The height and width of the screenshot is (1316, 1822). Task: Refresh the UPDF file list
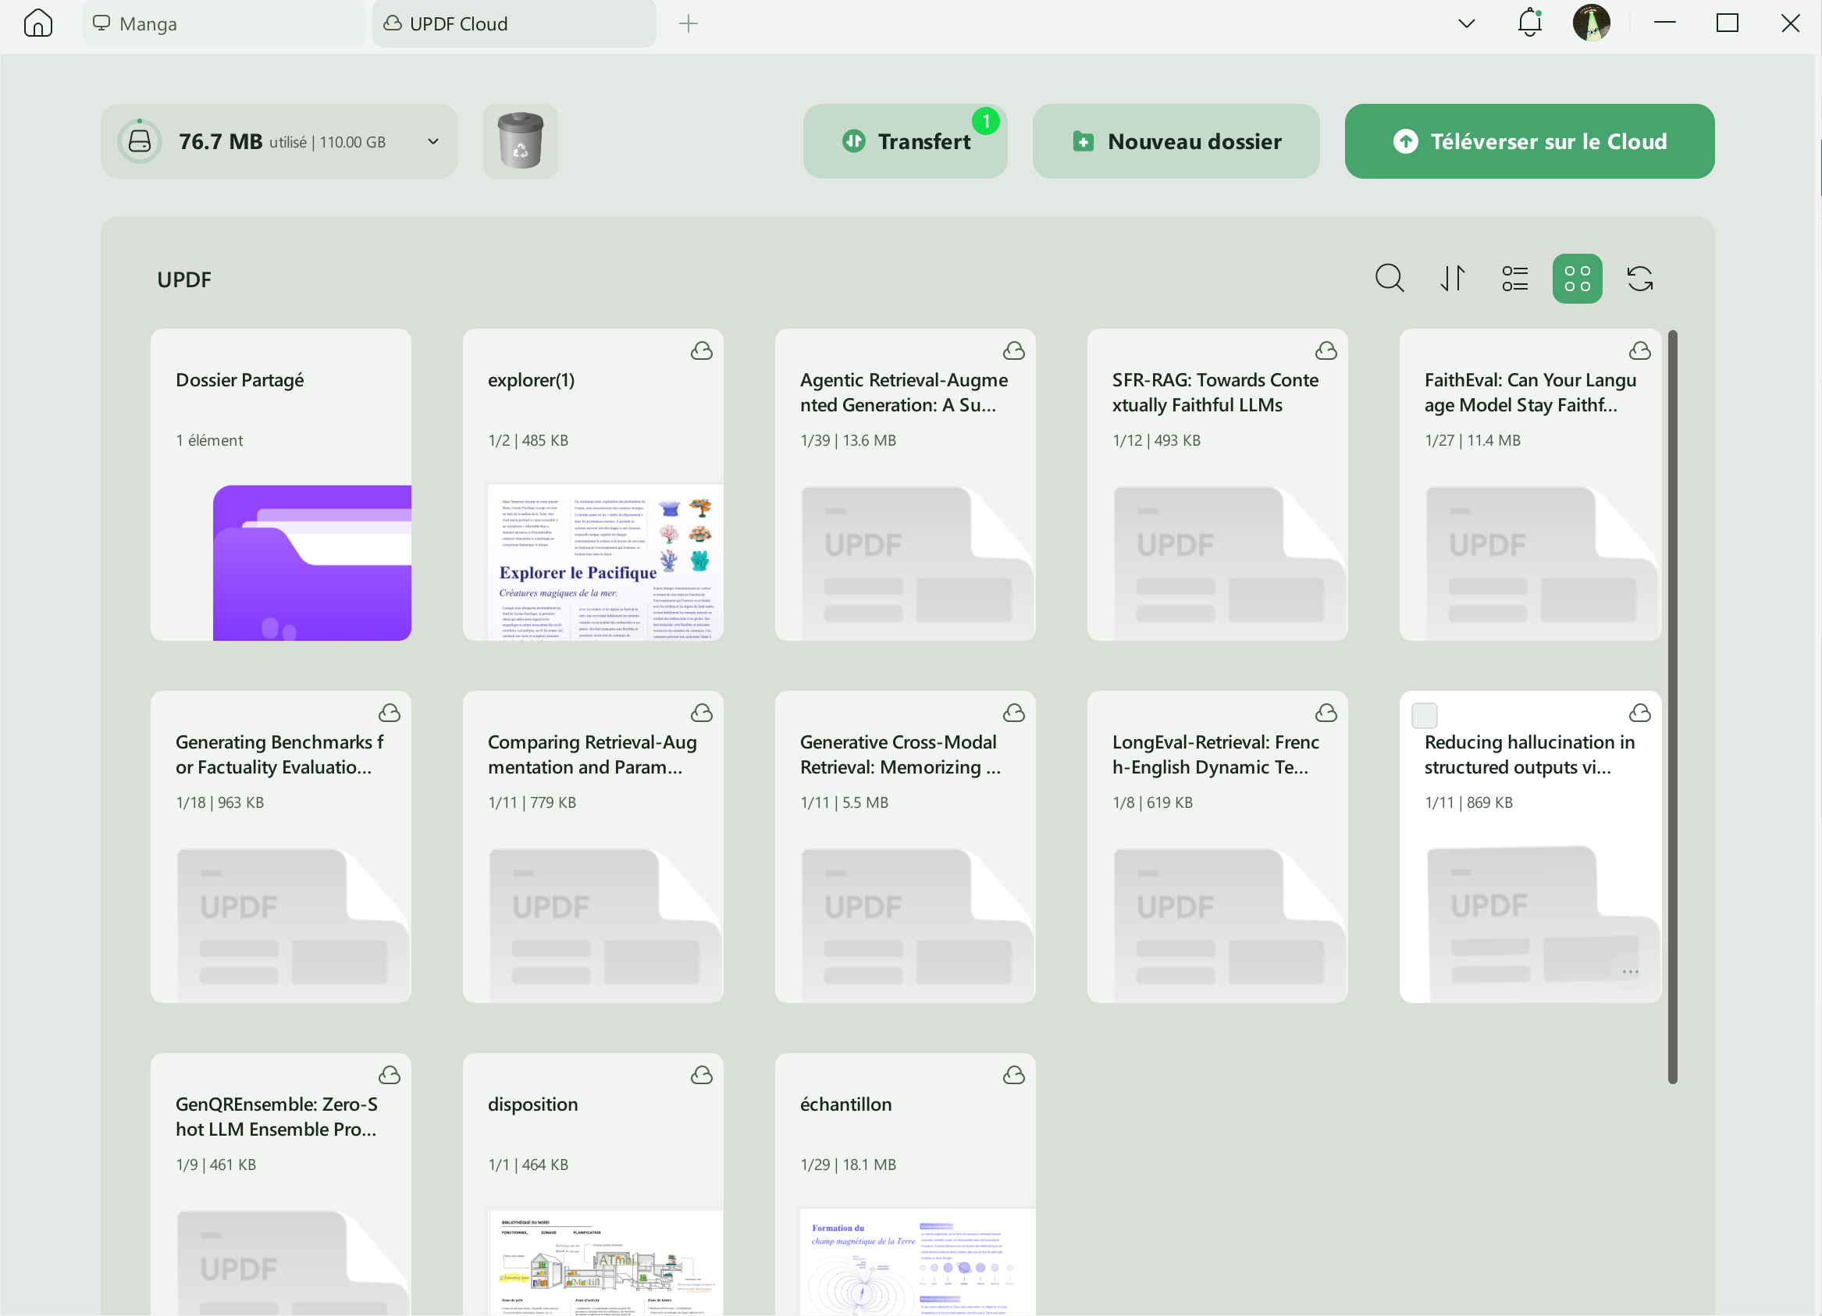tap(1639, 278)
